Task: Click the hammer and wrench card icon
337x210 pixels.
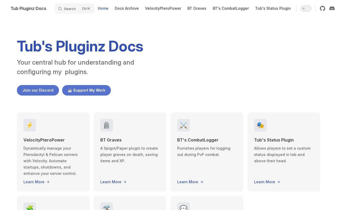Action: click(107, 206)
